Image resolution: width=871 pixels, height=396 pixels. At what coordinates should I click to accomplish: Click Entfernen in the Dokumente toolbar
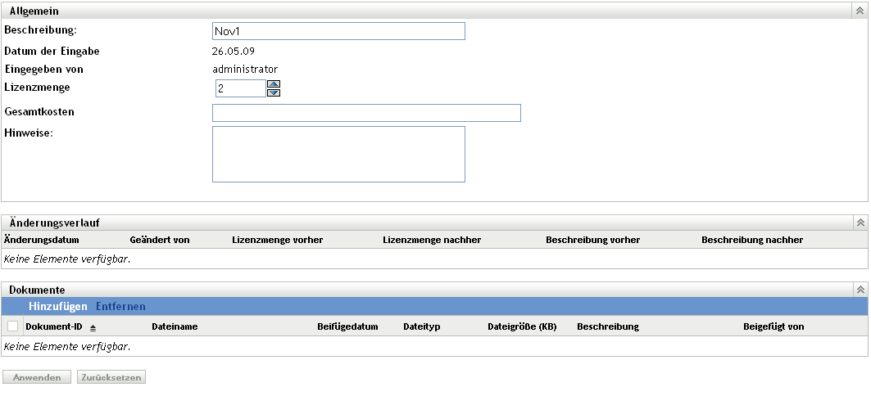tap(120, 306)
